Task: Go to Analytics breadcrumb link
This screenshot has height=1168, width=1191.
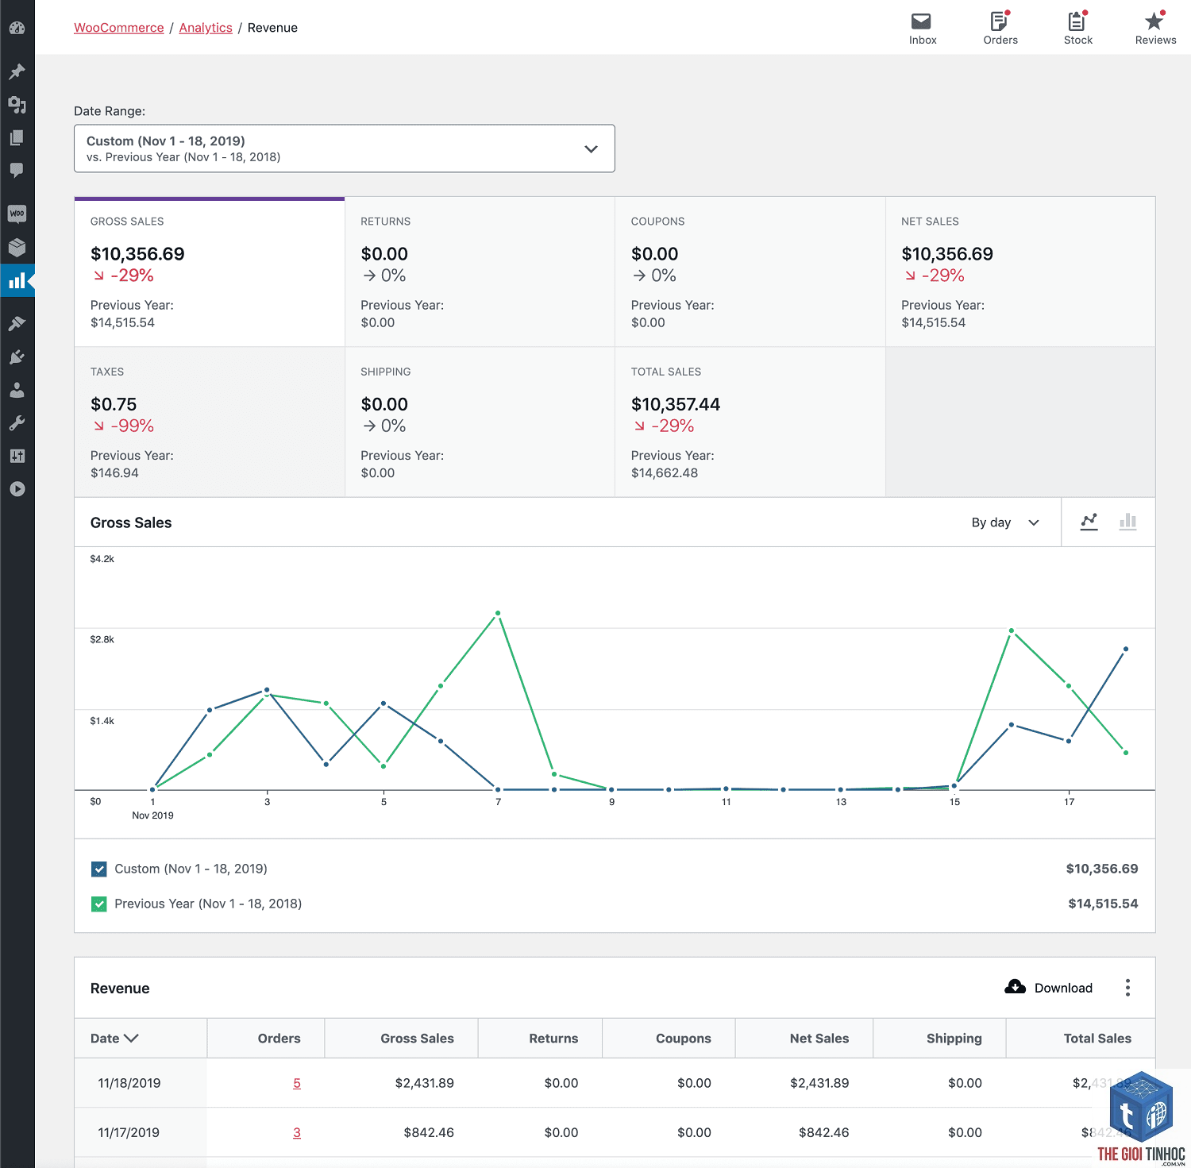Action: pyautogui.click(x=206, y=28)
